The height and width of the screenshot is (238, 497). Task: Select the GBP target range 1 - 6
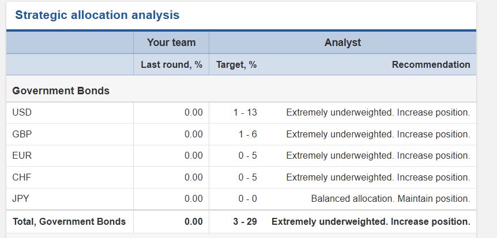pos(247,135)
